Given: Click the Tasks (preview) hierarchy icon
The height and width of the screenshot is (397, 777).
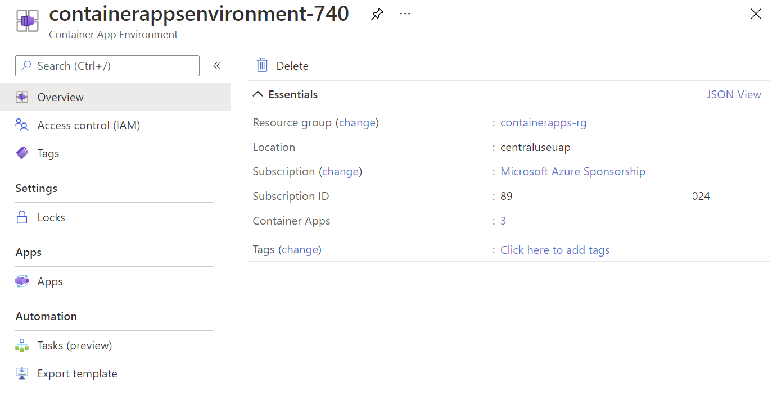Looking at the screenshot, I should 22,345.
